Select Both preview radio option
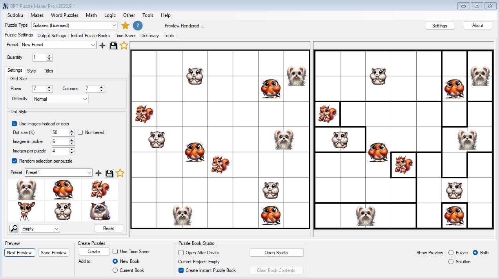Screen dimensions: 499x279 click(475, 253)
